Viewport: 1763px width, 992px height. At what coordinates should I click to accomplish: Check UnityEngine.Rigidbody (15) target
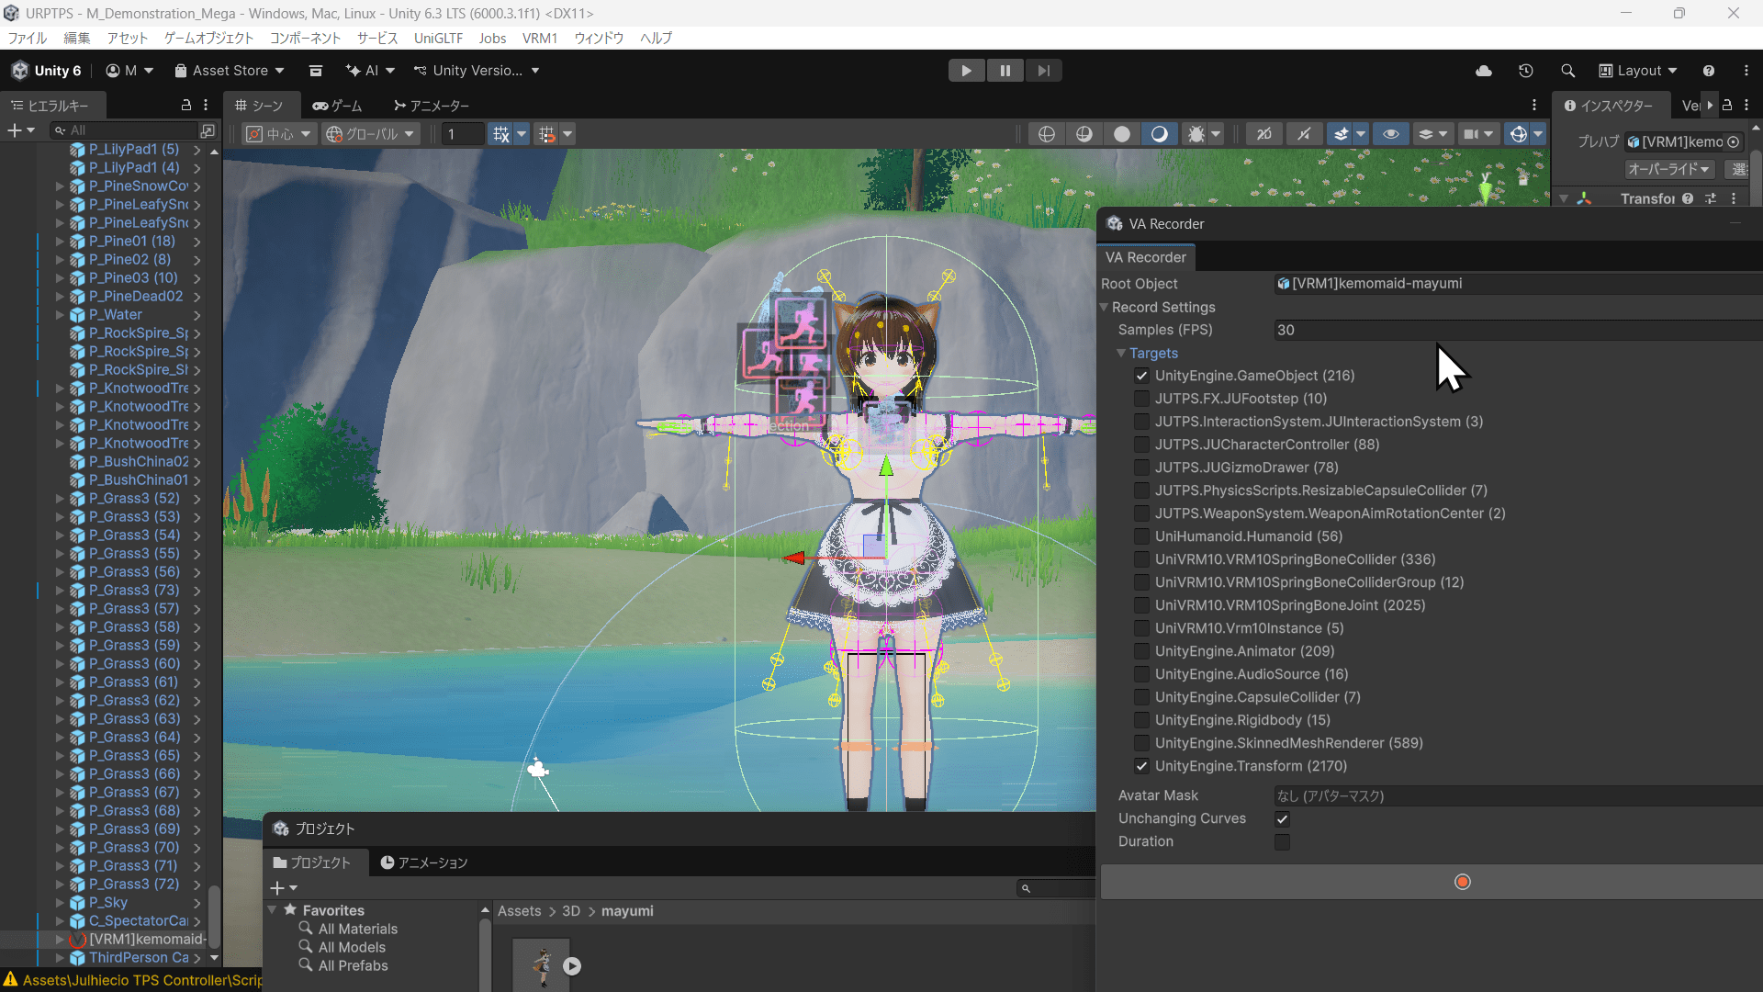1141,720
